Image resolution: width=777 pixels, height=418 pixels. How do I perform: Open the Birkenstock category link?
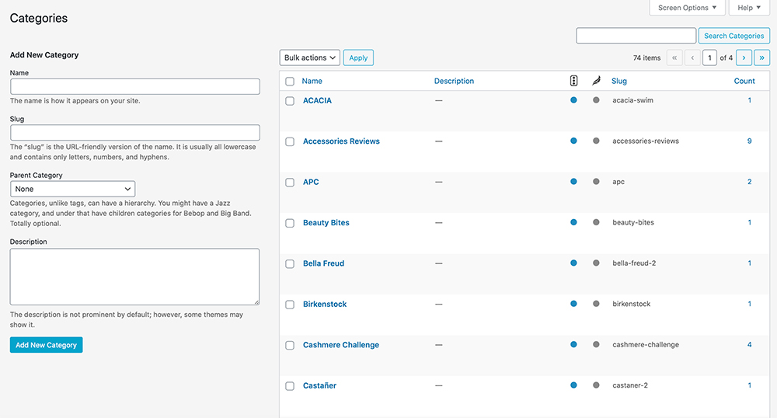(x=325, y=304)
